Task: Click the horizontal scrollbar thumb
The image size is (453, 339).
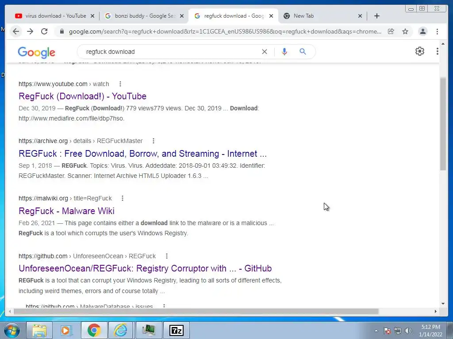Action: tap(196, 311)
